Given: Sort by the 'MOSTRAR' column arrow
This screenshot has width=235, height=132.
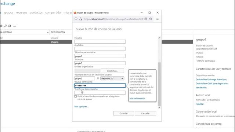Looking at the screenshot, I should (48, 32).
